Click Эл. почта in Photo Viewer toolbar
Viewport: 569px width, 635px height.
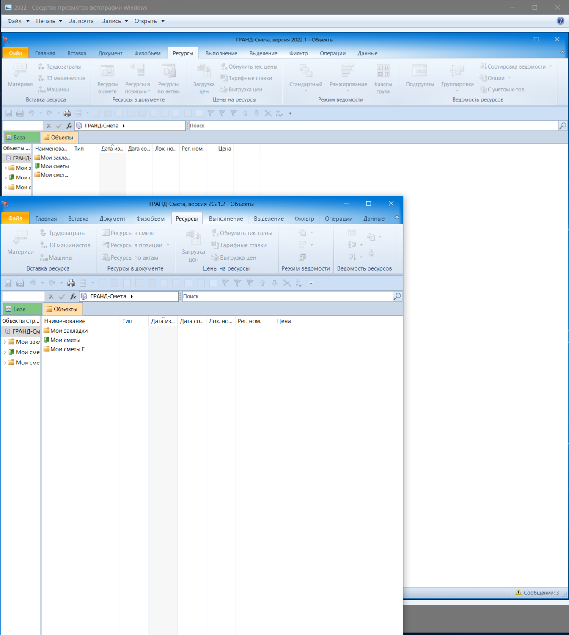point(81,21)
